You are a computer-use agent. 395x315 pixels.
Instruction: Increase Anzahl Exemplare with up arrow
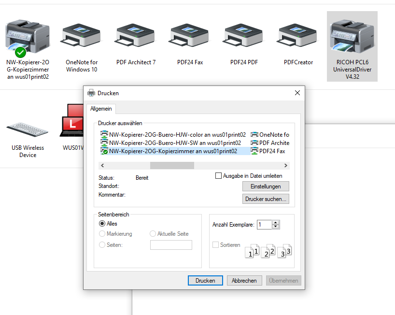coord(276,223)
